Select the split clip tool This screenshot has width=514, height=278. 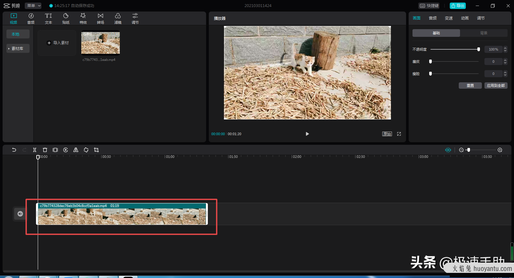[x=35, y=150]
